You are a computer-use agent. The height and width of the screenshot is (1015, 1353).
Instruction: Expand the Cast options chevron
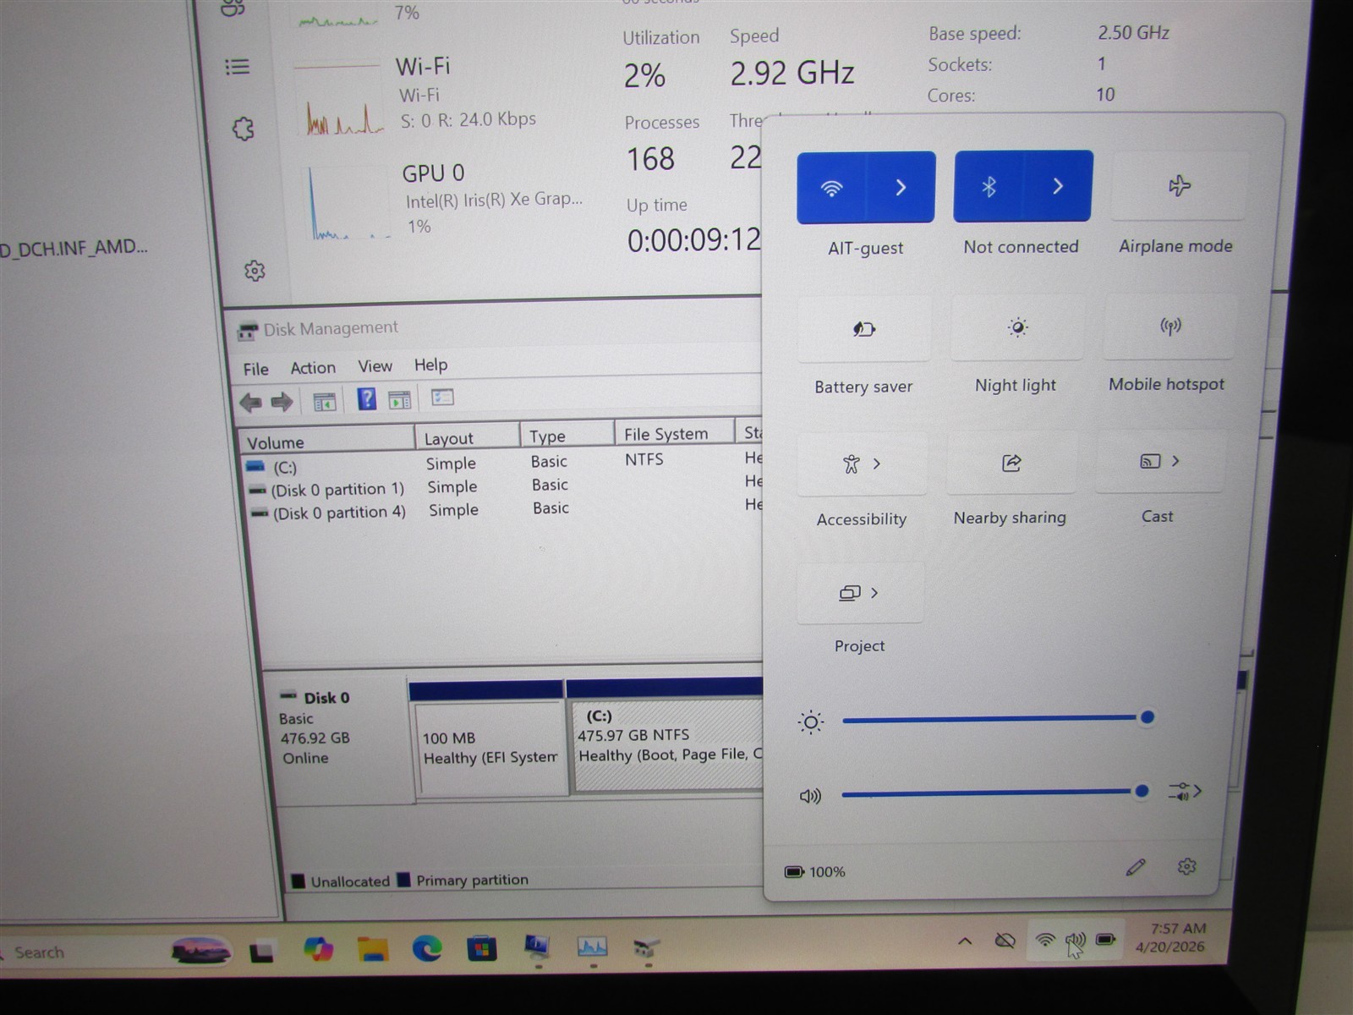(x=1175, y=461)
